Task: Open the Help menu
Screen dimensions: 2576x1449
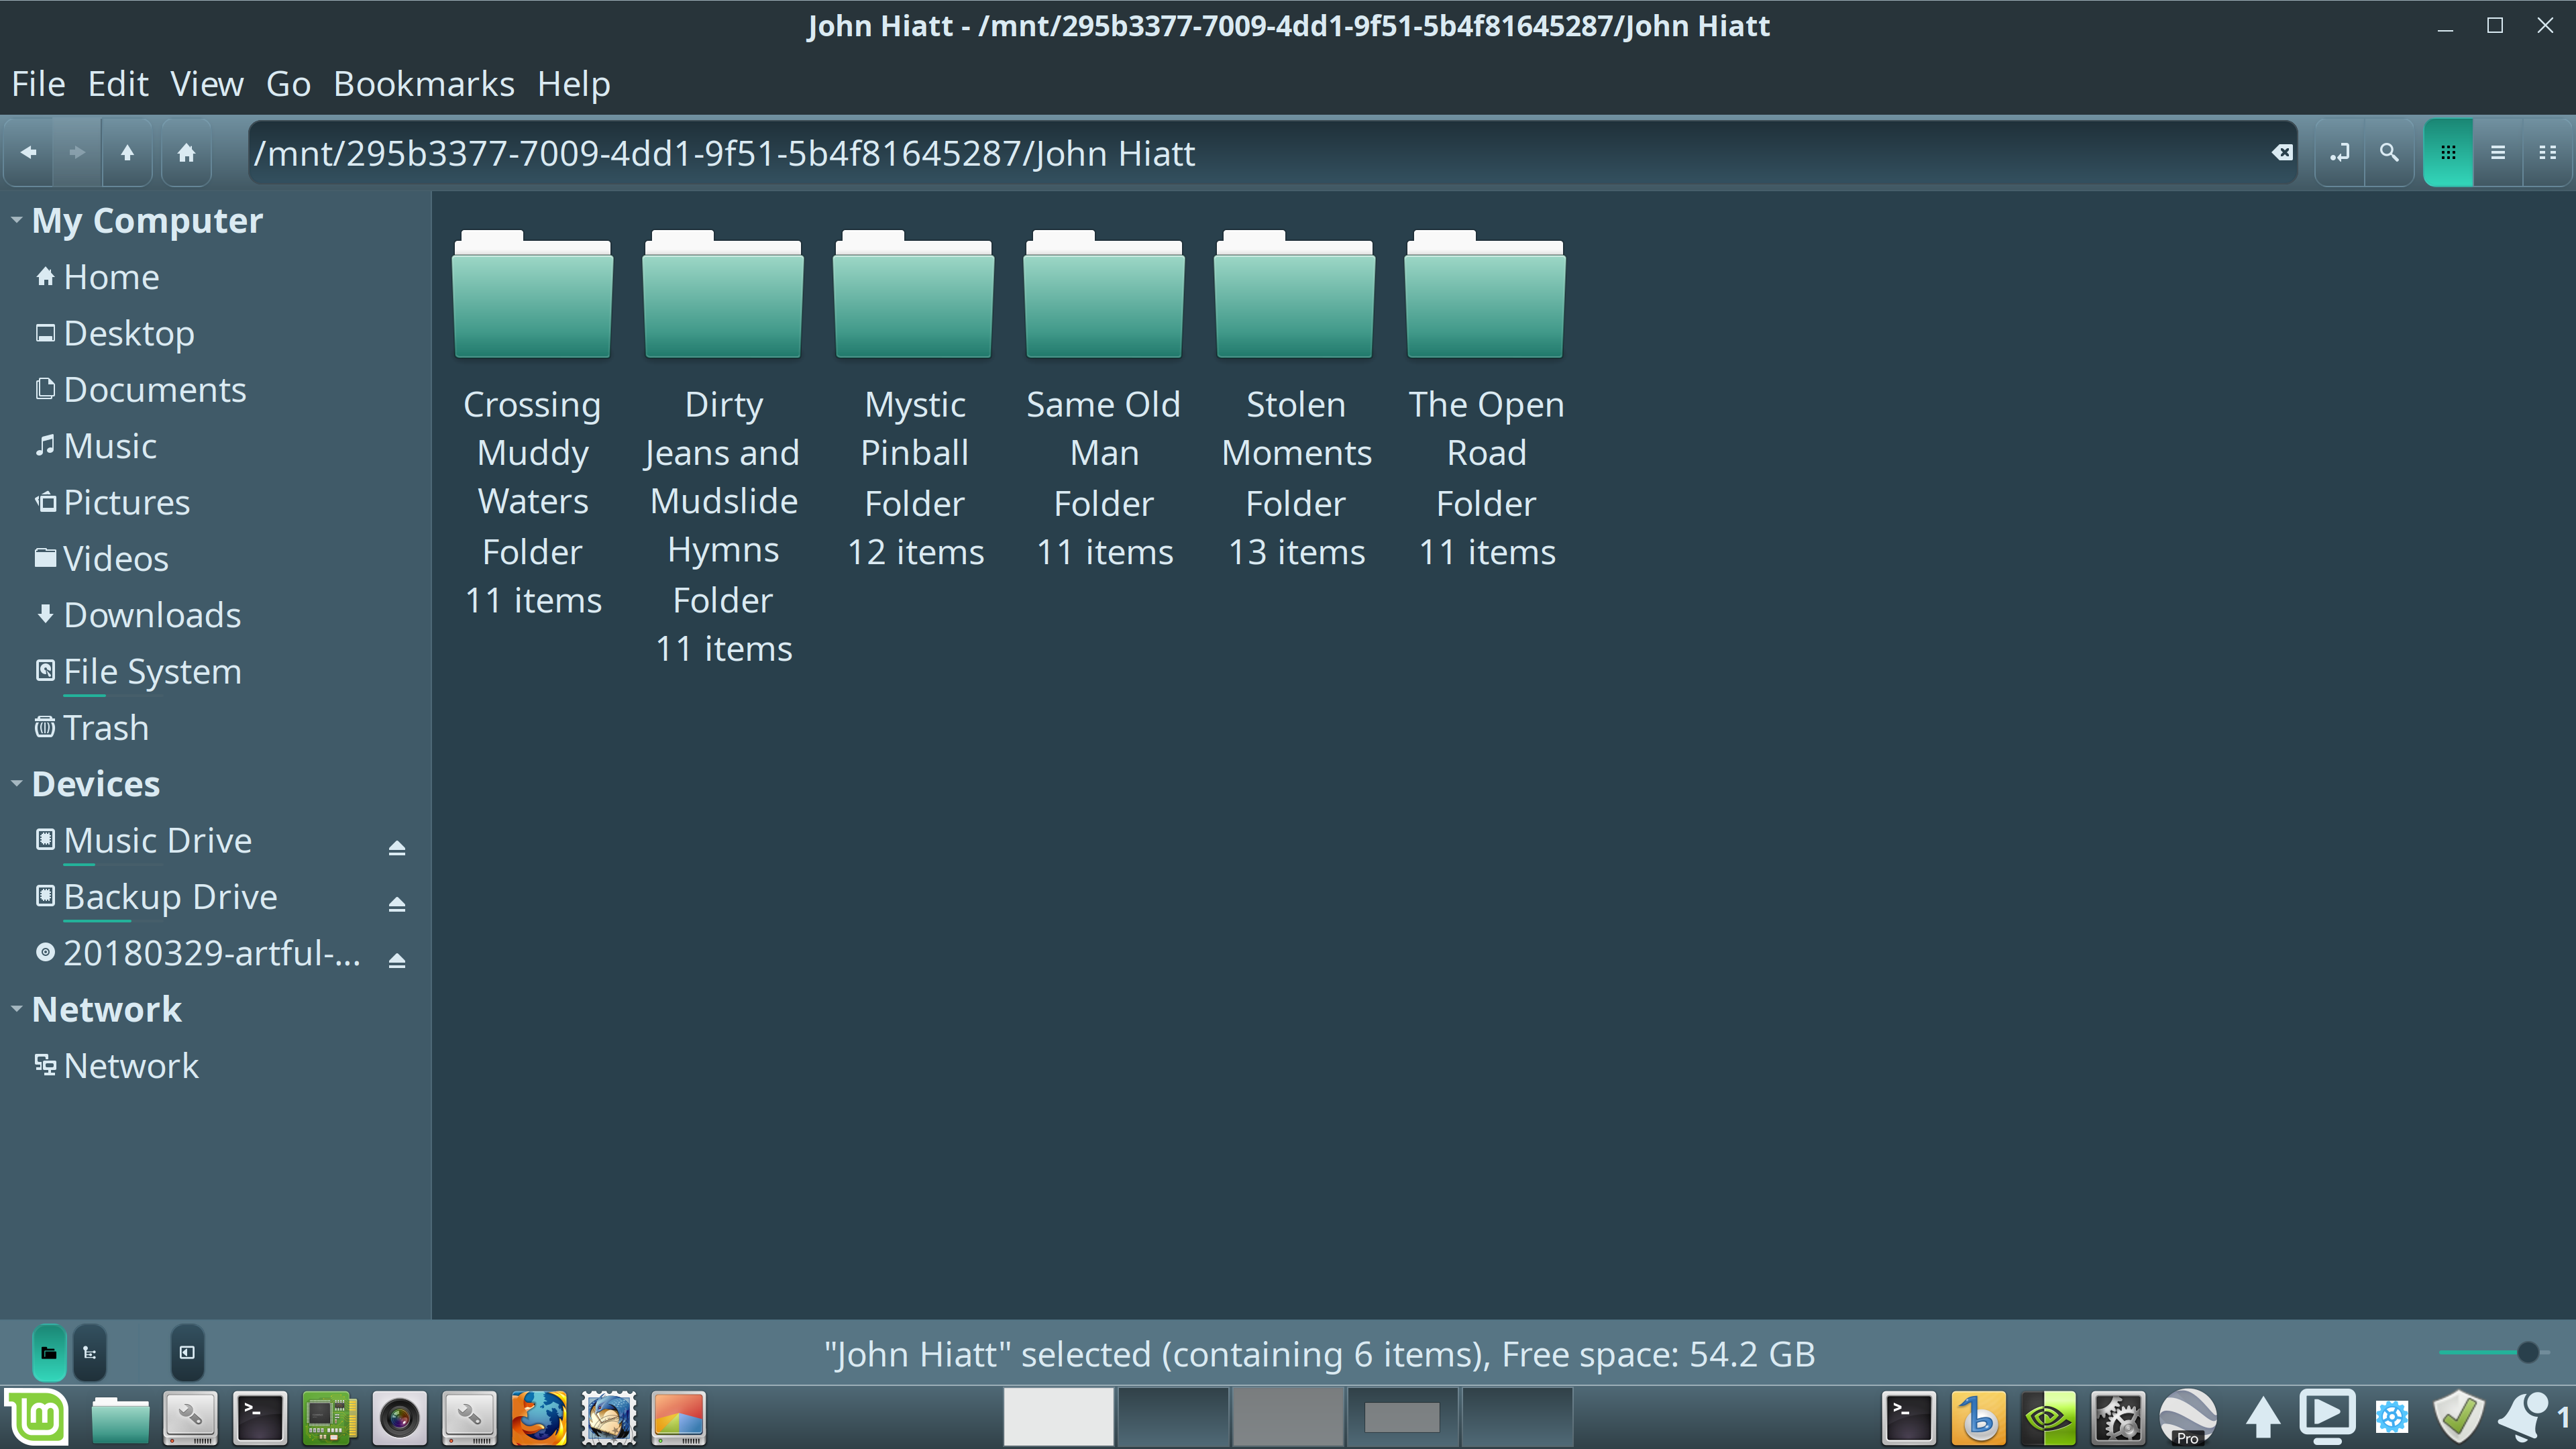Action: pyautogui.click(x=574, y=84)
